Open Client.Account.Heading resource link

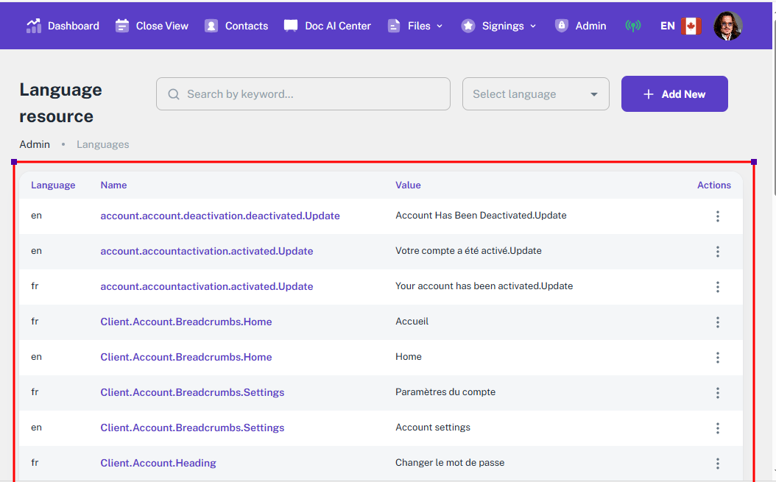158,463
